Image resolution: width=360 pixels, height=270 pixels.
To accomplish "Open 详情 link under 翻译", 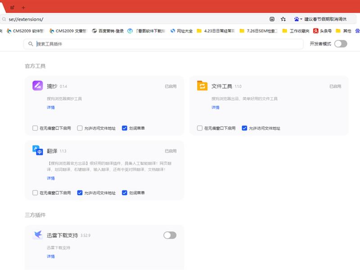I will pos(51,178).
